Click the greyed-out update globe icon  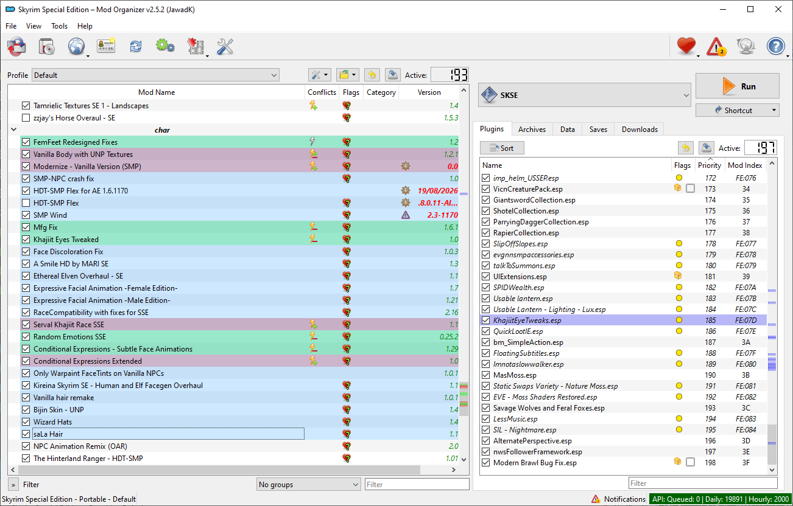(745, 46)
